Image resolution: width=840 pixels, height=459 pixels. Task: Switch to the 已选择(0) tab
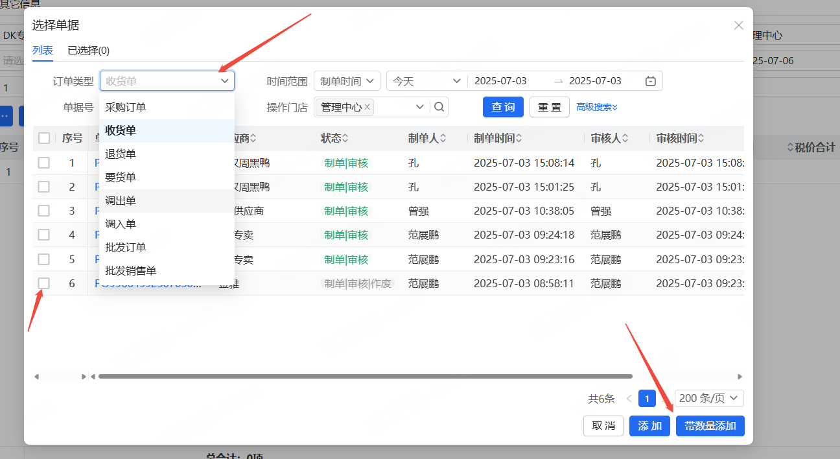[89, 50]
